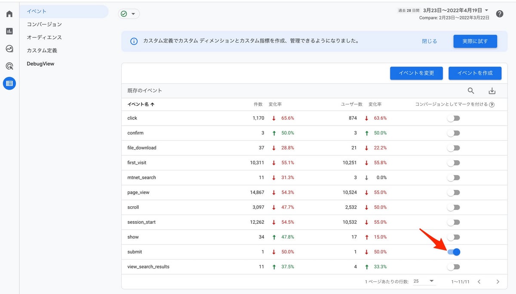Select イベント in the side menu
Image resolution: width=516 pixels, height=294 pixels.
64,12
